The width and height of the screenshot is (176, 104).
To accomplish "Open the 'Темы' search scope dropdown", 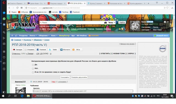I will [x=112, y=22].
